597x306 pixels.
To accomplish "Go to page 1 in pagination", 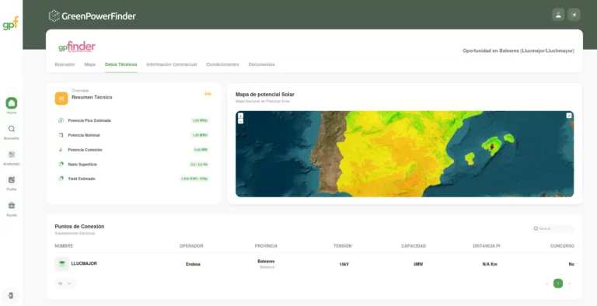I will 558,283.
